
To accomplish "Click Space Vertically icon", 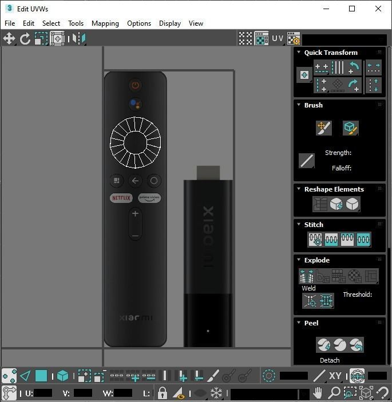I will 374,85.
